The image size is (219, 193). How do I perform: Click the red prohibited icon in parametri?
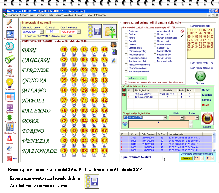click(x=182, y=31)
